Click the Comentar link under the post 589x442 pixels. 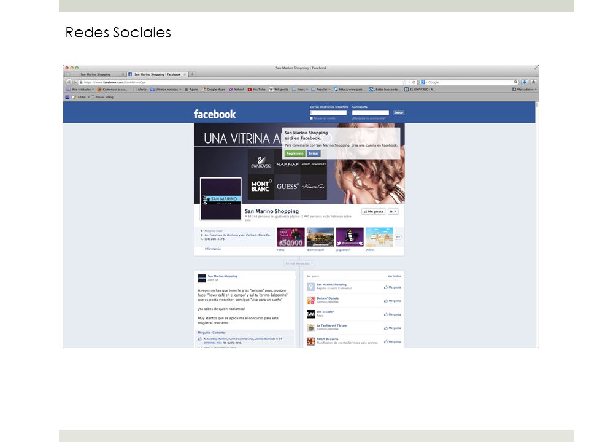218,333
